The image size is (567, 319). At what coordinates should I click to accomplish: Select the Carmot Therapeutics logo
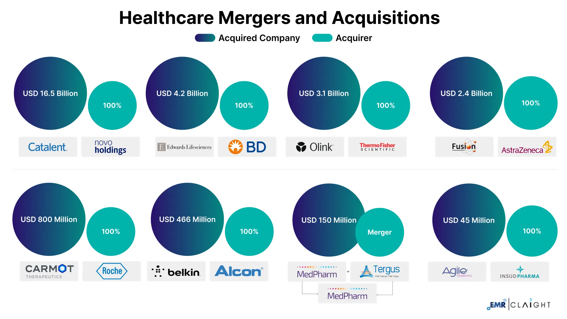point(49,271)
